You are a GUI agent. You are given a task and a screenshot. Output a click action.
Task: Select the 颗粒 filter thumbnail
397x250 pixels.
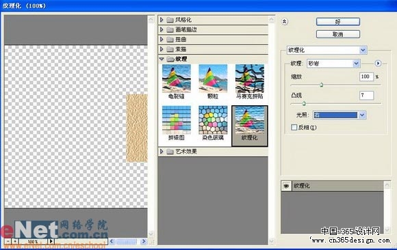[213, 79]
